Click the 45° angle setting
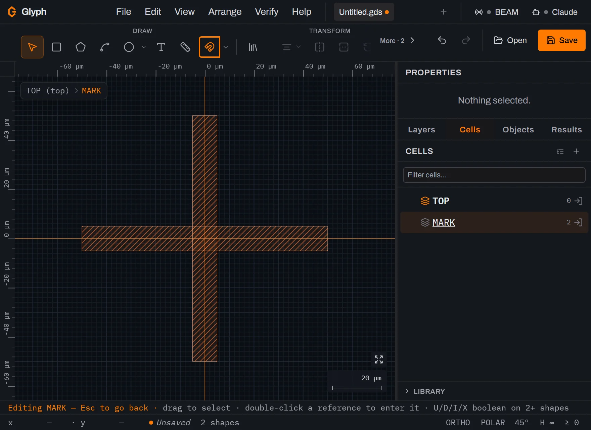The width and height of the screenshot is (591, 430). click(x=521, y=423)
